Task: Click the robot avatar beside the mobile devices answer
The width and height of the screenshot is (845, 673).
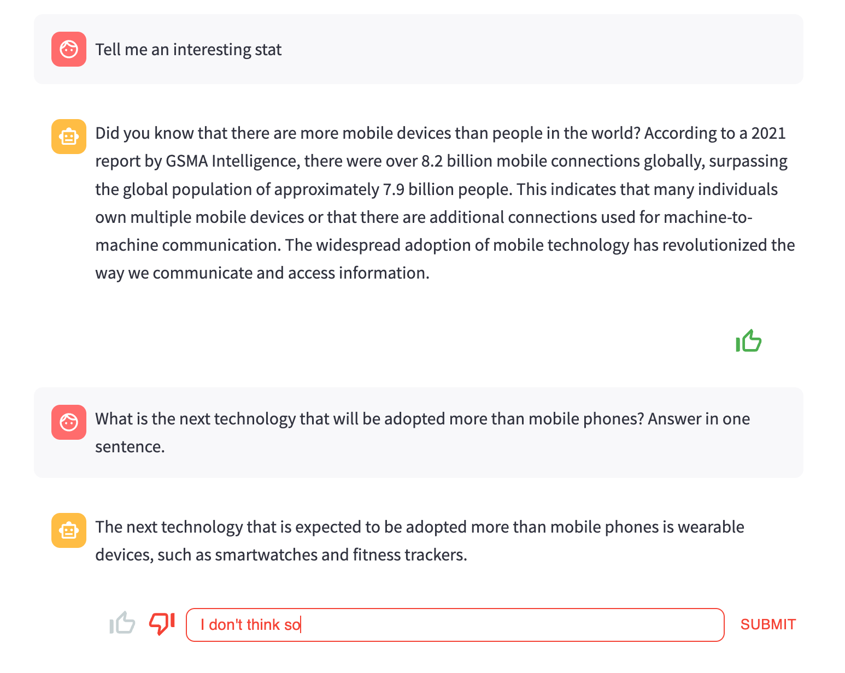Action: click(69, 137)
